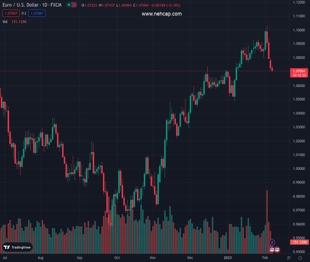
Task: Select the Vol indicator legend label
Action: (5, 21)
